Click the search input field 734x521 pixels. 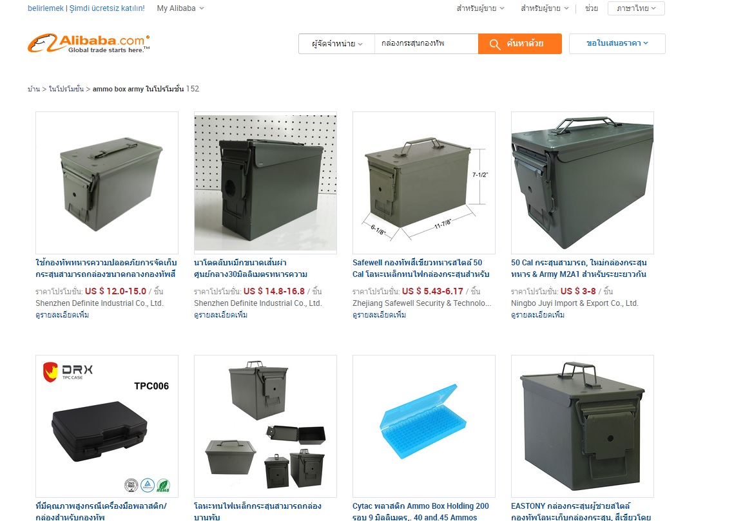coord(426,44)
